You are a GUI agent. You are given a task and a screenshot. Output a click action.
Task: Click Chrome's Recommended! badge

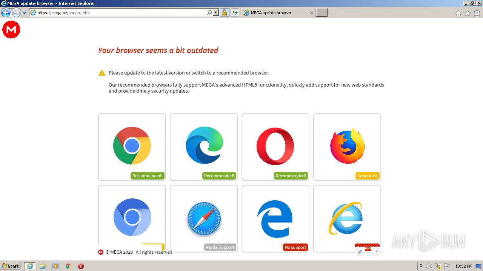(x=148, y=176)
